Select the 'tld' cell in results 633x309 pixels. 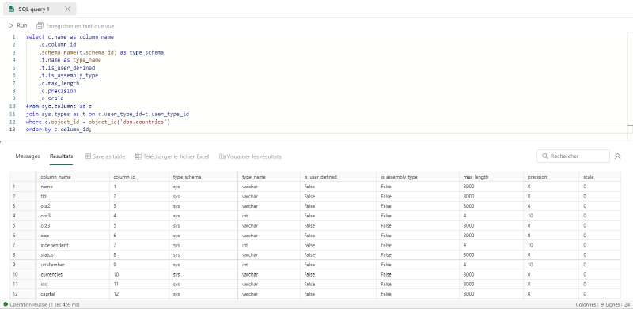coord(73,196)
